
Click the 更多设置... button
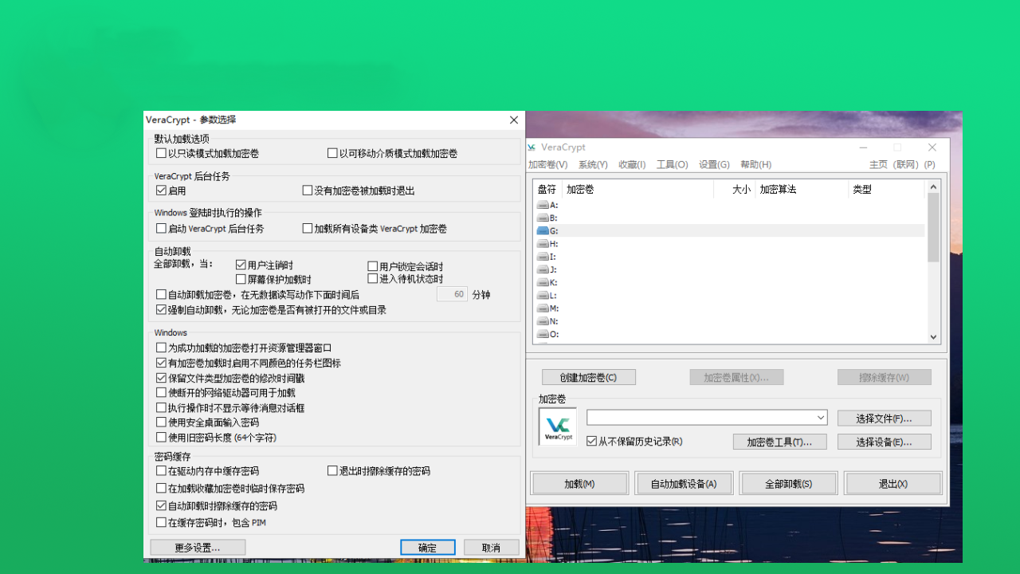[x=198, y=548]
